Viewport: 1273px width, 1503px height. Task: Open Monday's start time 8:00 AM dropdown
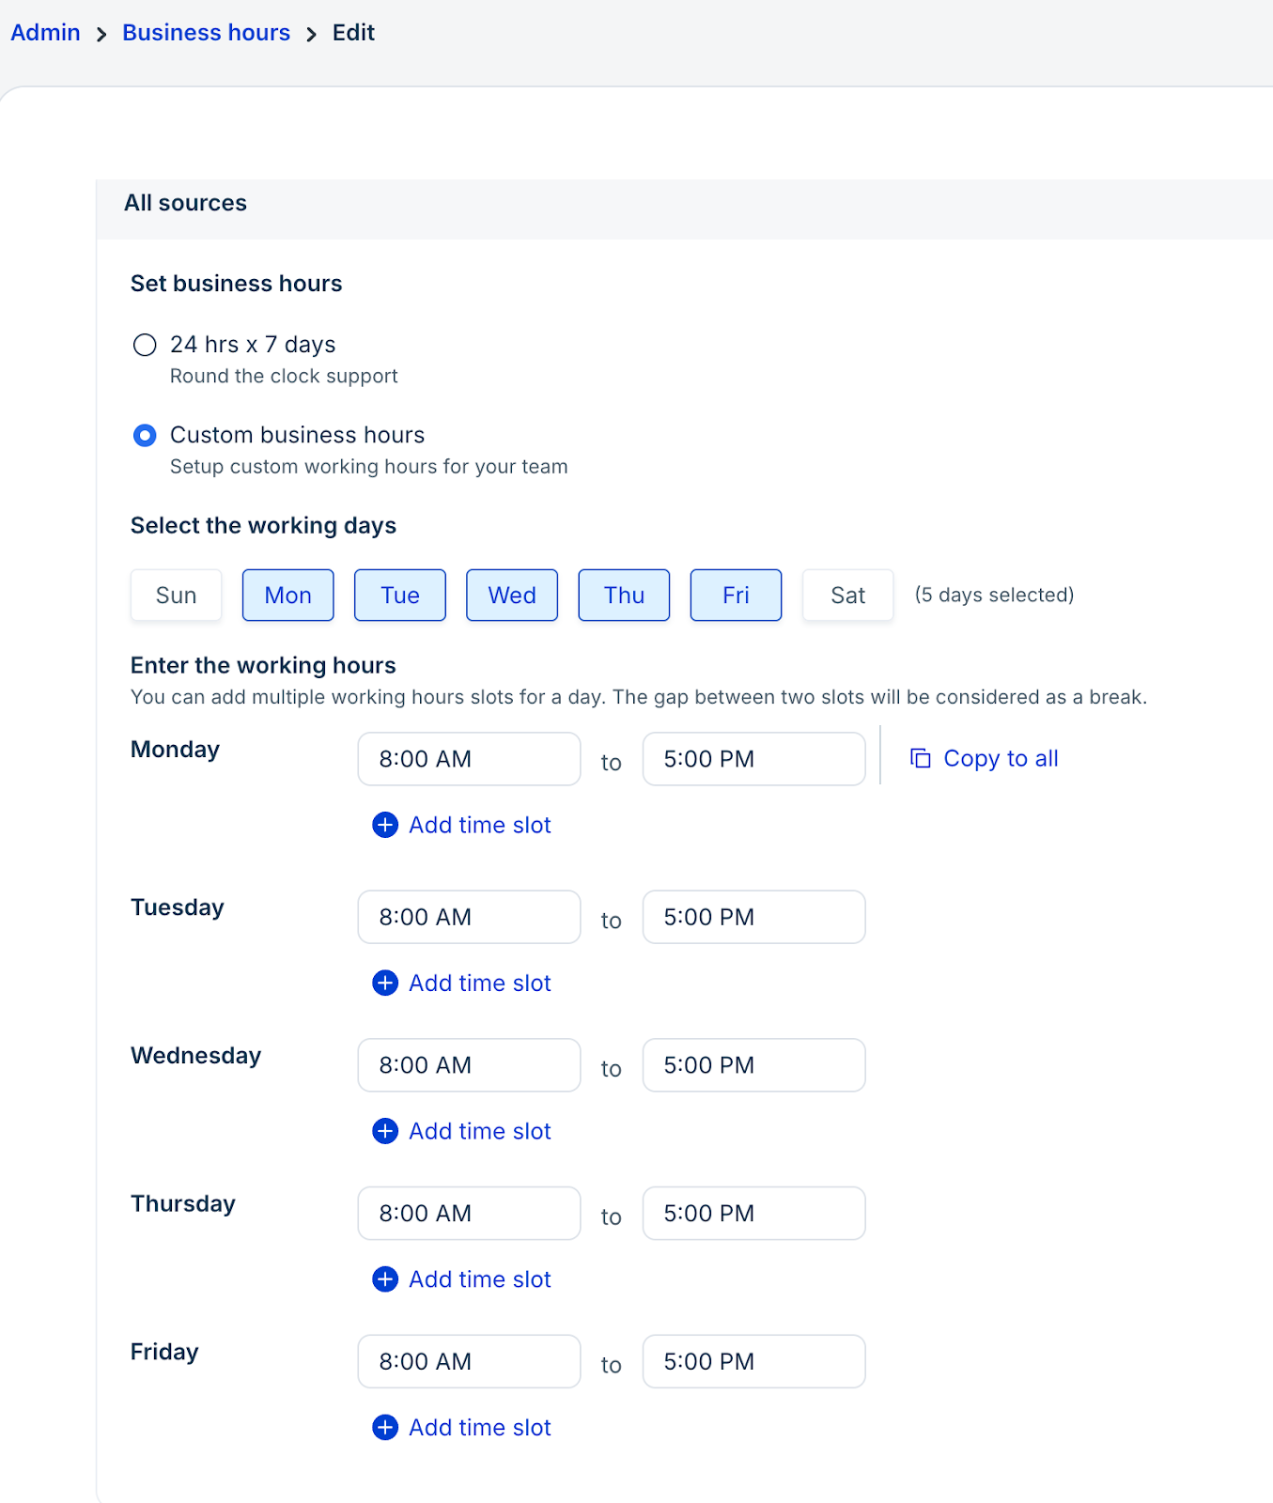pos(469,759)
